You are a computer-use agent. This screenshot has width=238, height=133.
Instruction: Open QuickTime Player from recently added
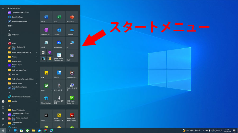(22, 17)
